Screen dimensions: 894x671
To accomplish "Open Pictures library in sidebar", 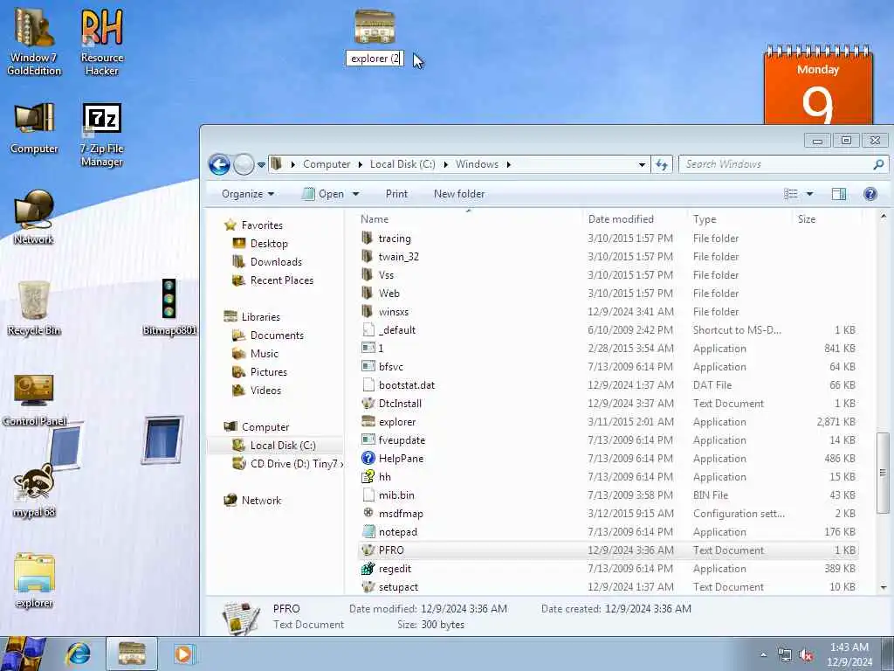I will (x=260, y=372).
